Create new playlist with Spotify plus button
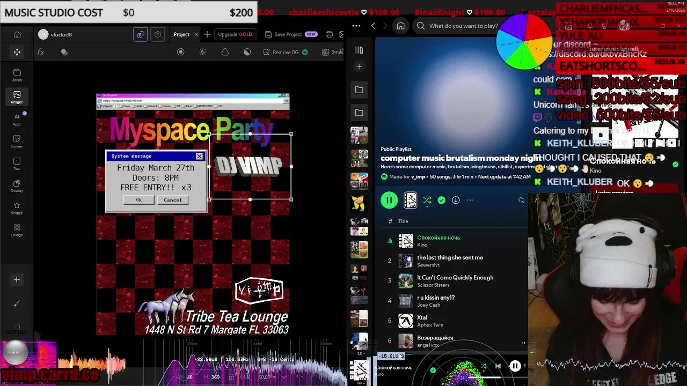Screen dimensions: 687x386 coord(359,66)
